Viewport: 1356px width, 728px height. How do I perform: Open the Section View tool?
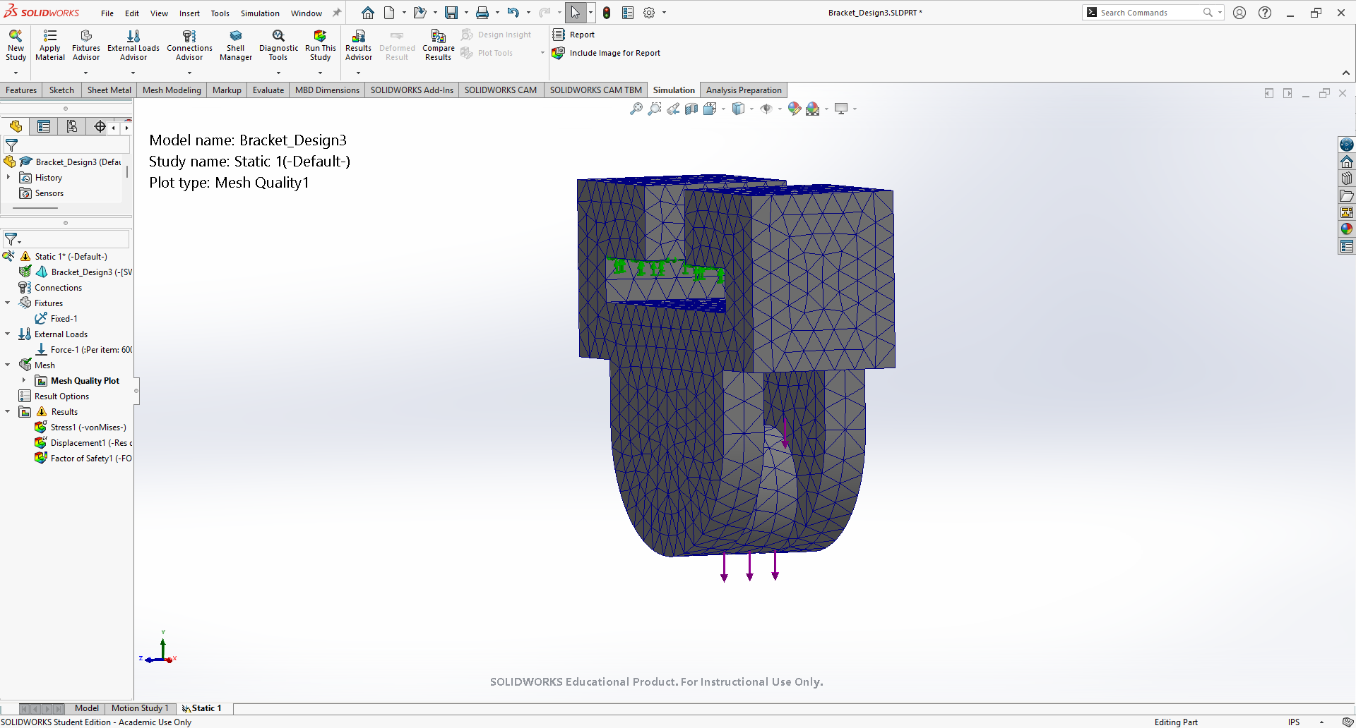click(691, 109)
